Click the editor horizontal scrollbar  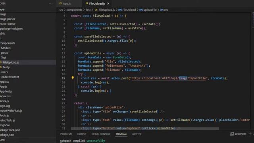pos(145,128)
